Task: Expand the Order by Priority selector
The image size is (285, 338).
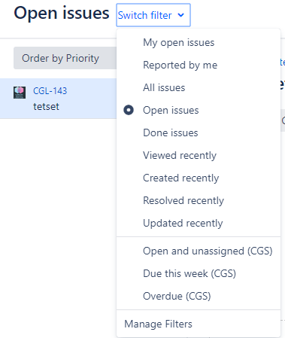Action: pyautogui.click(x=65, y=58)
